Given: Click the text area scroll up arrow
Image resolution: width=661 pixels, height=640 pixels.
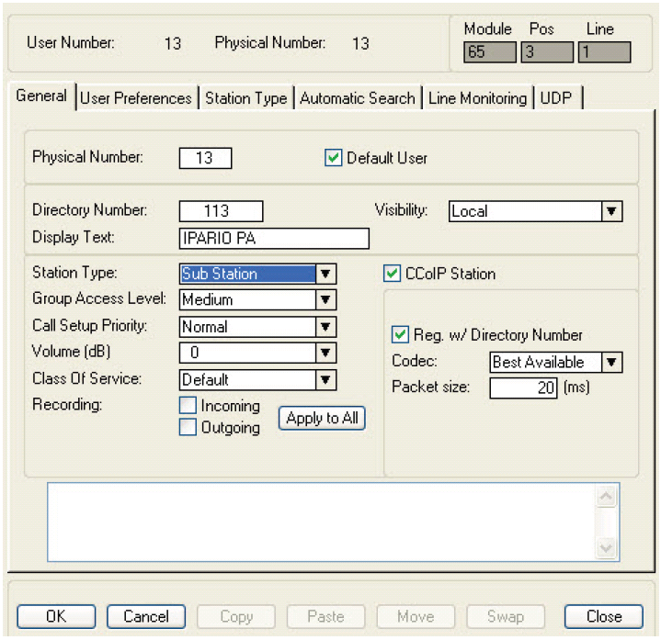Looking at the screenshot, I should [606, 497].
